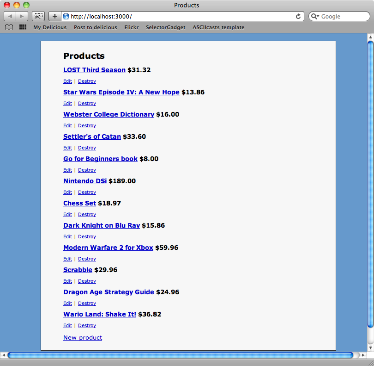This screenshot has width=374, height=366.
Task: Destroy Nintendo DSi
Action: 87,192
